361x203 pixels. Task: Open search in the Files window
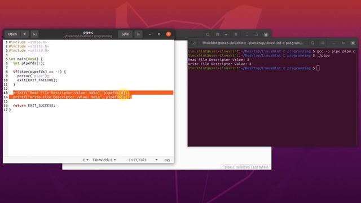(x=208, y=35)
